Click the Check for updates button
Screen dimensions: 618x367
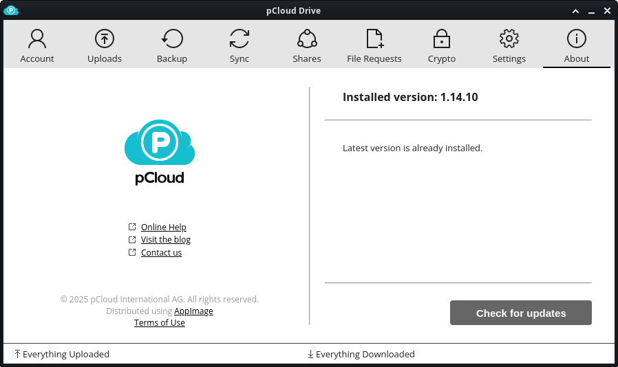[x=521, y=313]
